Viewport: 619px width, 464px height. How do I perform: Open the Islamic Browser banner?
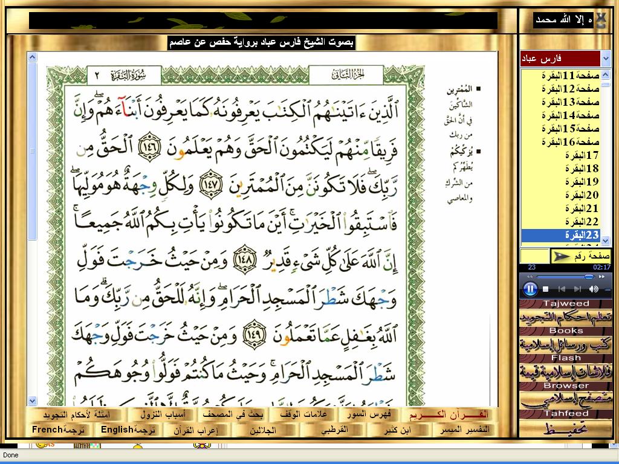[x=566, y=395]
